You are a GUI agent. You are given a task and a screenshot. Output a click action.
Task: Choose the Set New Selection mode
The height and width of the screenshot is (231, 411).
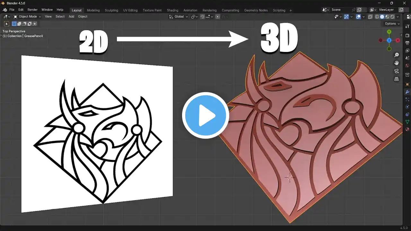[14, 24]
